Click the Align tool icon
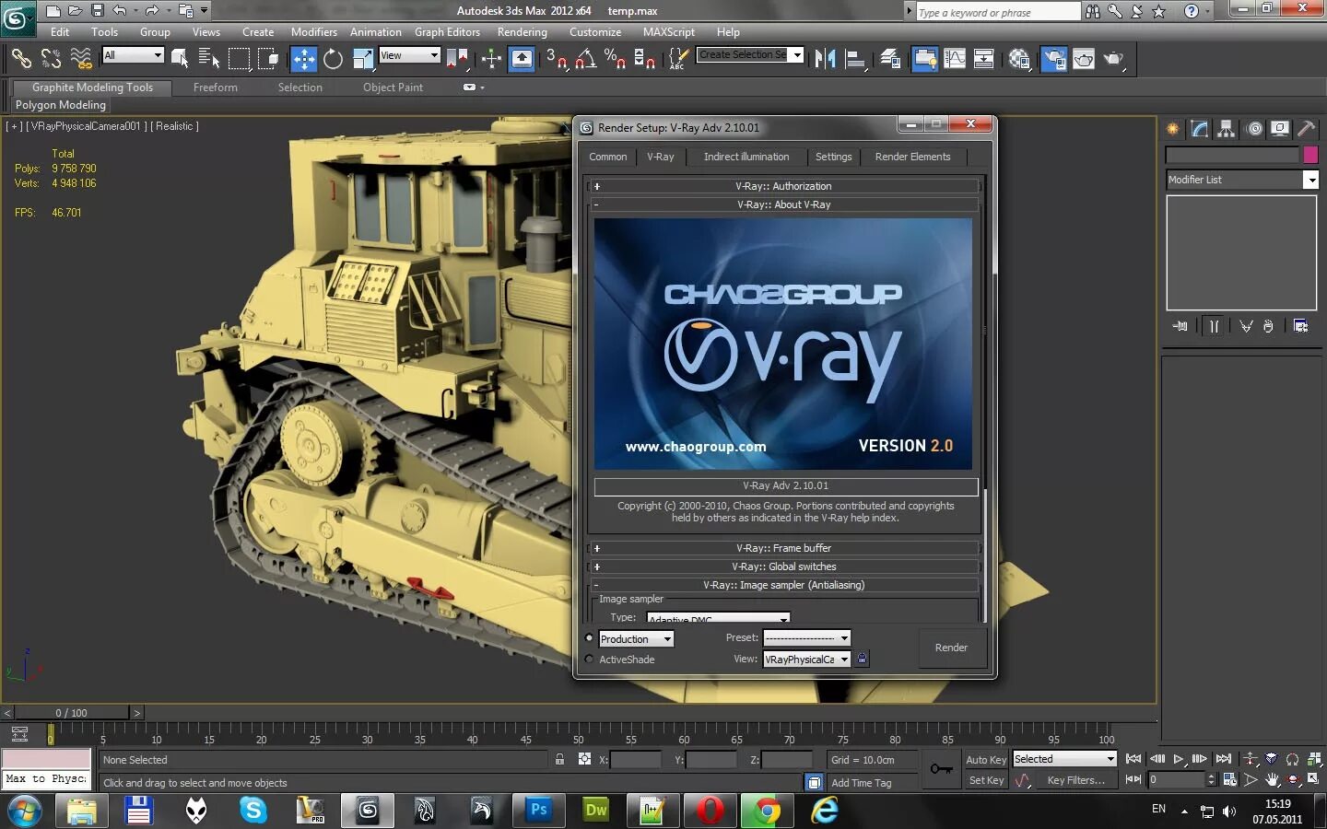This screenshot has height=829, width=1327. tap(855, 59)
